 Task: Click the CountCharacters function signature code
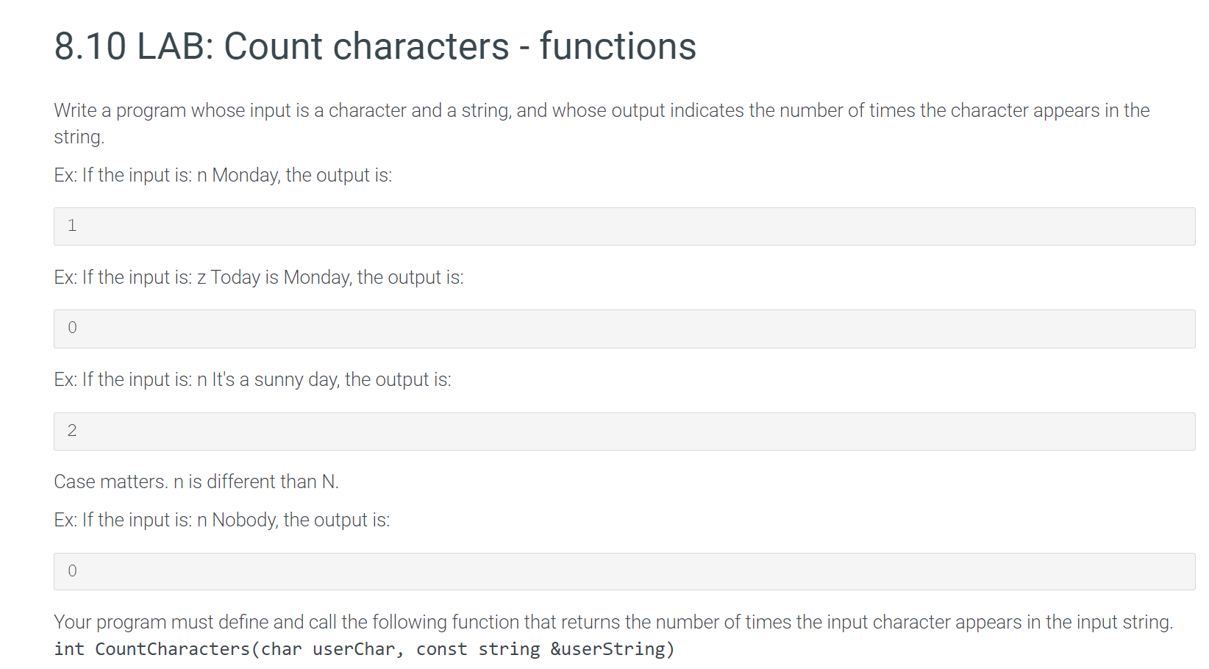coord(364,649)
